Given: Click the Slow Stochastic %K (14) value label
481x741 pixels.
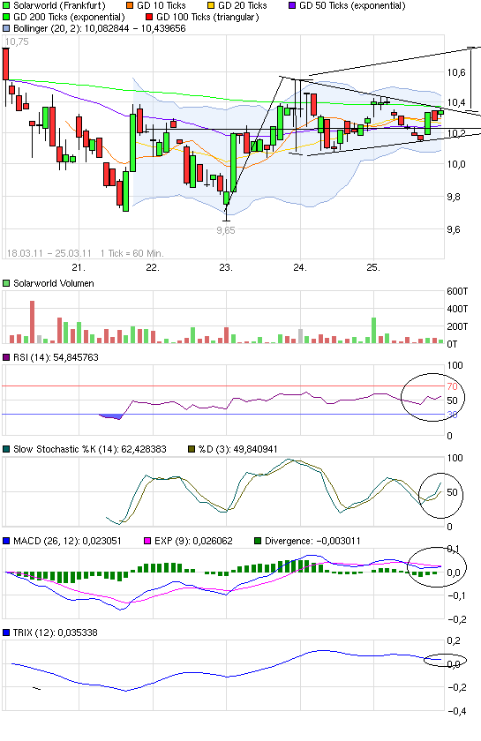Looking at the screenshot, I should tap(90, 449).
